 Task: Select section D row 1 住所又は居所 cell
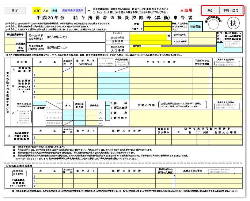[127, 137]
